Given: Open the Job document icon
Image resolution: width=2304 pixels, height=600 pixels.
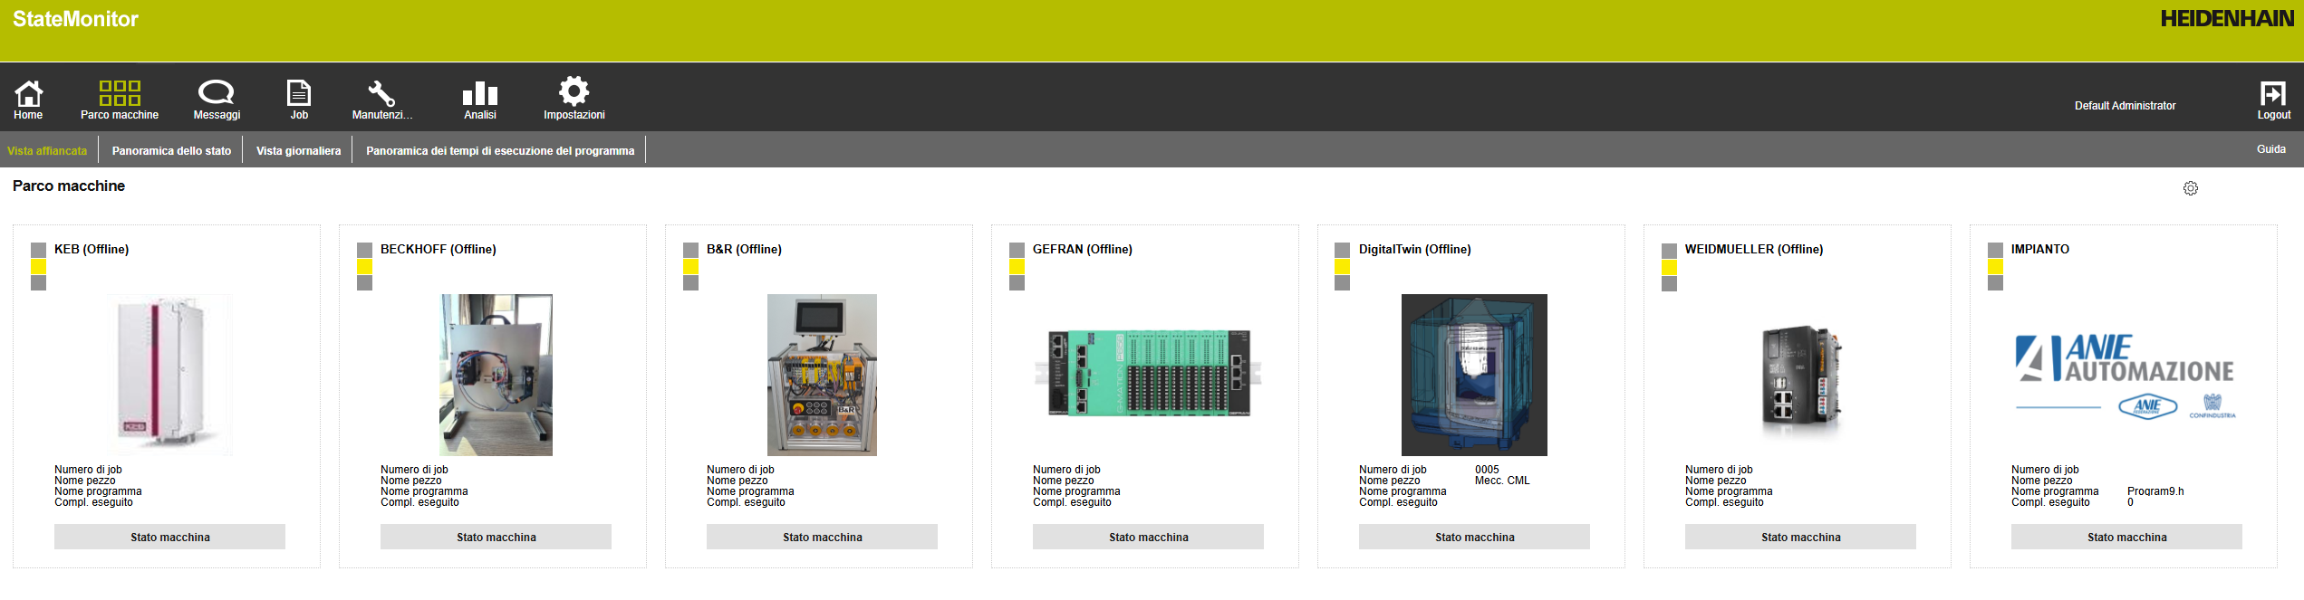Looking at the screenshot, I should pyautogui.click(x=299, y=93).
